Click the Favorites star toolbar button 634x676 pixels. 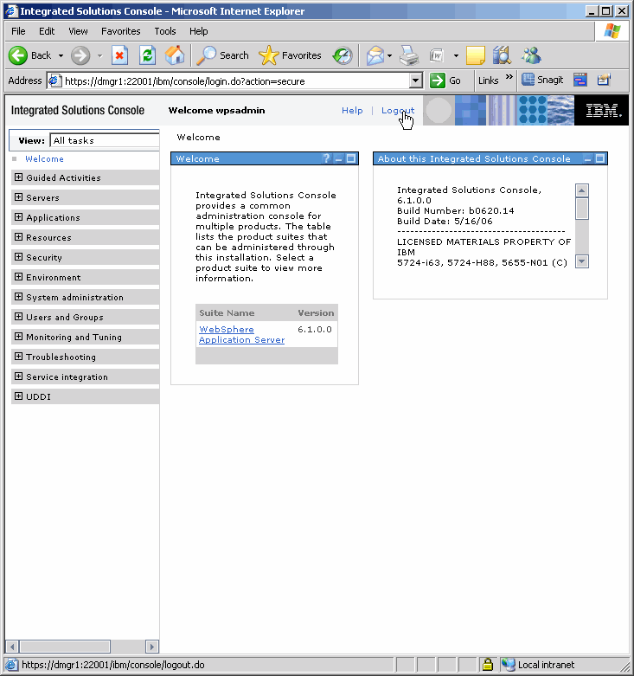click(x=291, y=55)
